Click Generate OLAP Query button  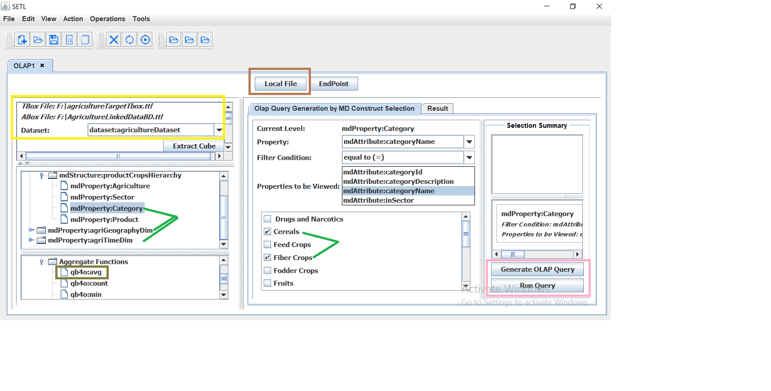tap(537, 269)
